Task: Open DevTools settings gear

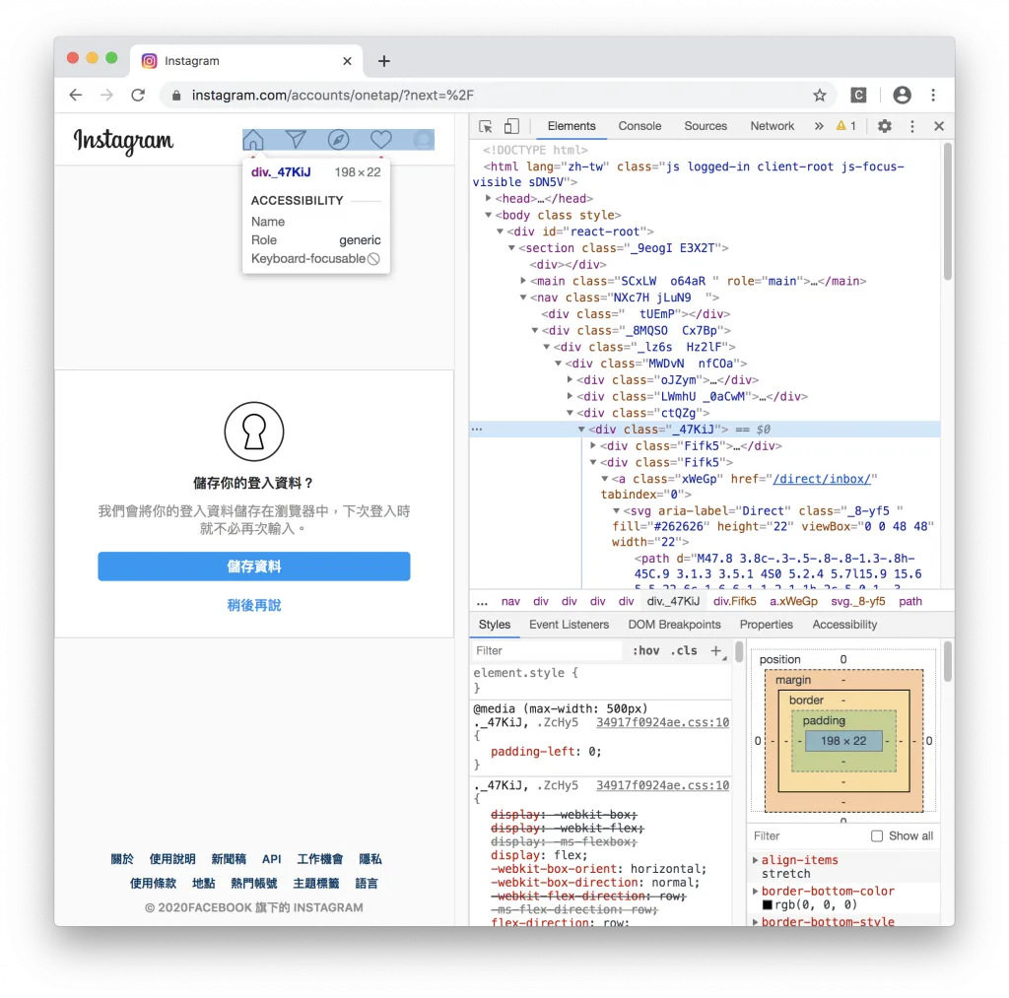Action: pyautogui.click(x=885, y=126)
